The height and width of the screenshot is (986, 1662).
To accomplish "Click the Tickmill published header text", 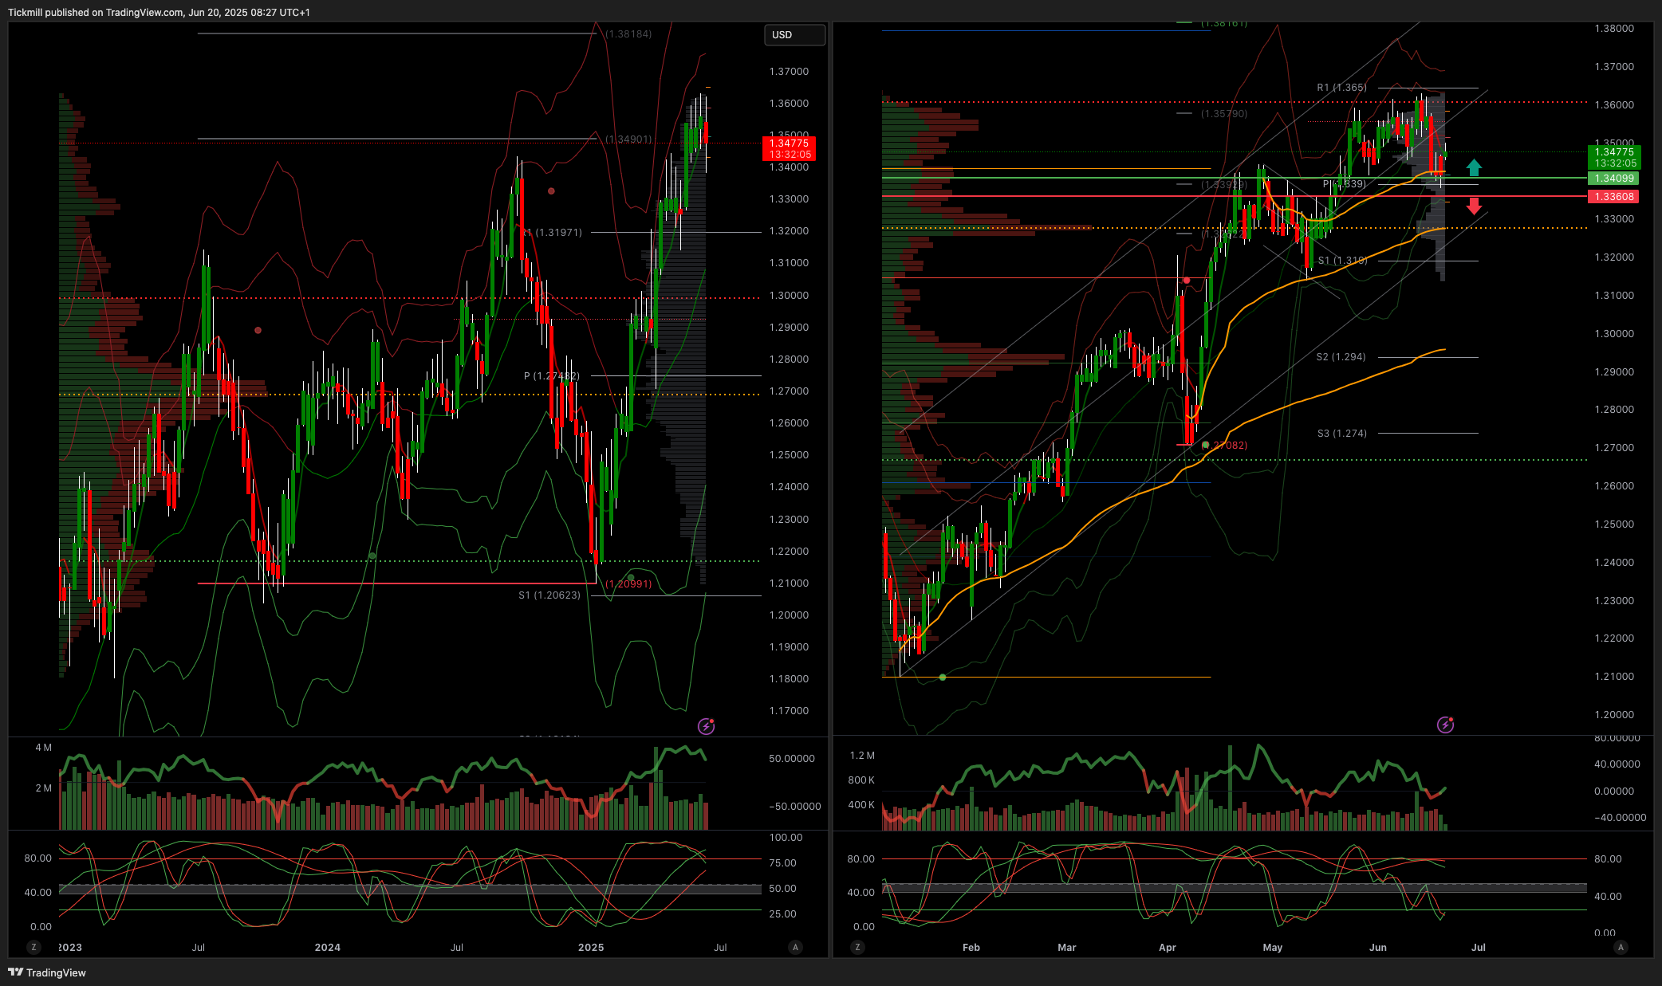I will [159, 13].
